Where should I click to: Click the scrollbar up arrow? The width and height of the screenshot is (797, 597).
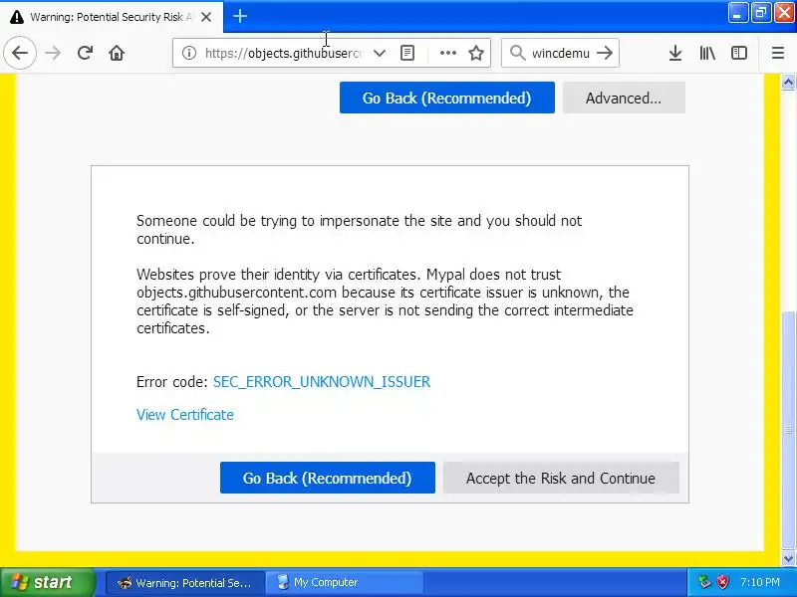788,82
